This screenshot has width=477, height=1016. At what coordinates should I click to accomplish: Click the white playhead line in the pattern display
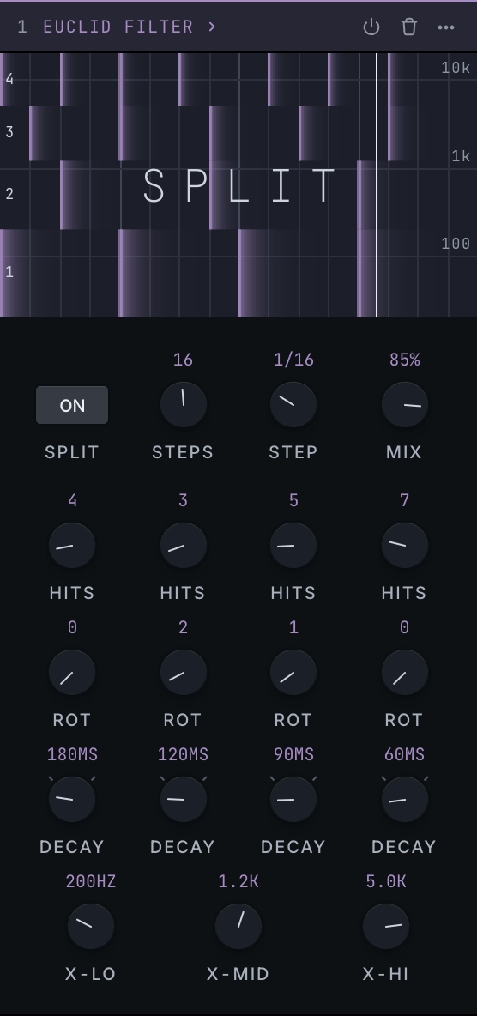click(x=377, y=185)
